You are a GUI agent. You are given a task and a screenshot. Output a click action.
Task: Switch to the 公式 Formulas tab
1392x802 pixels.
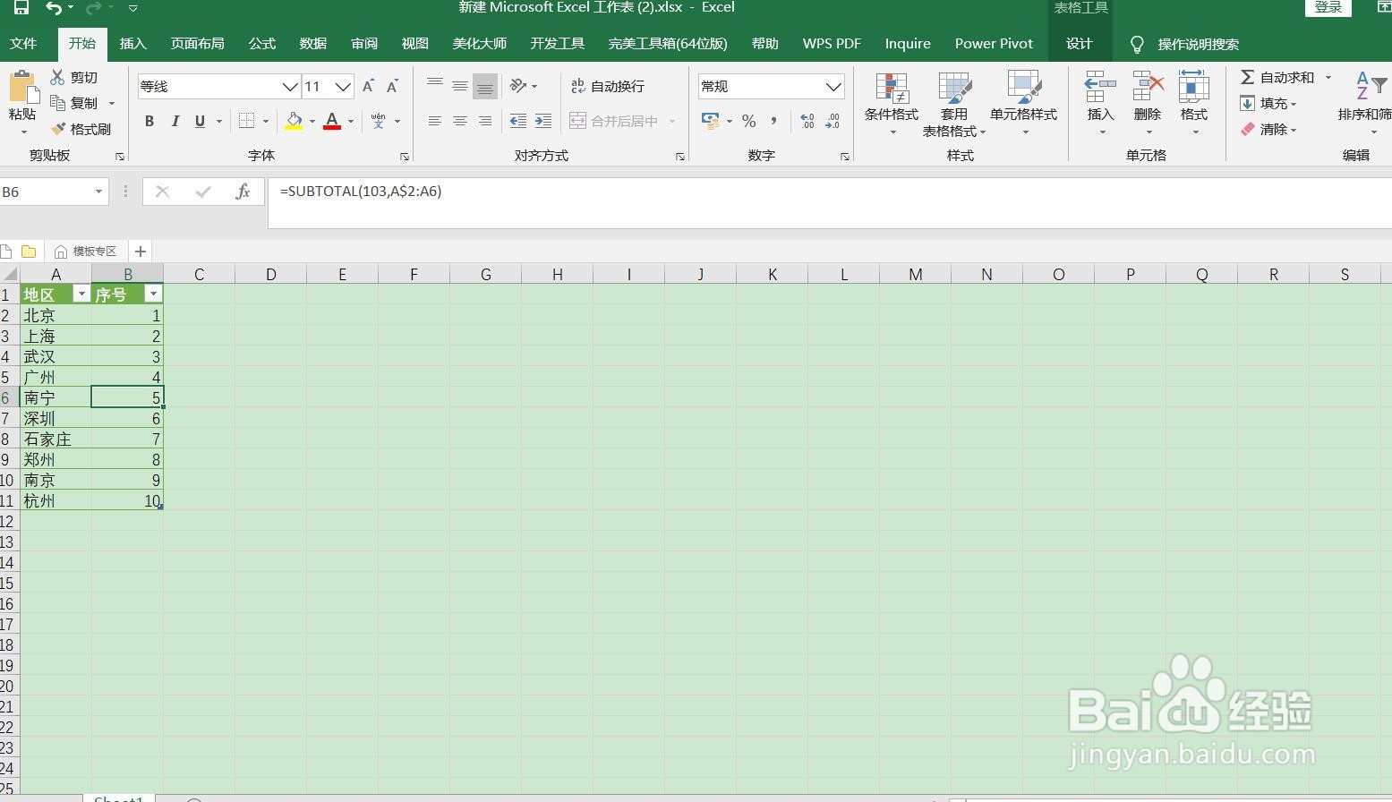[x=262, y=44]
